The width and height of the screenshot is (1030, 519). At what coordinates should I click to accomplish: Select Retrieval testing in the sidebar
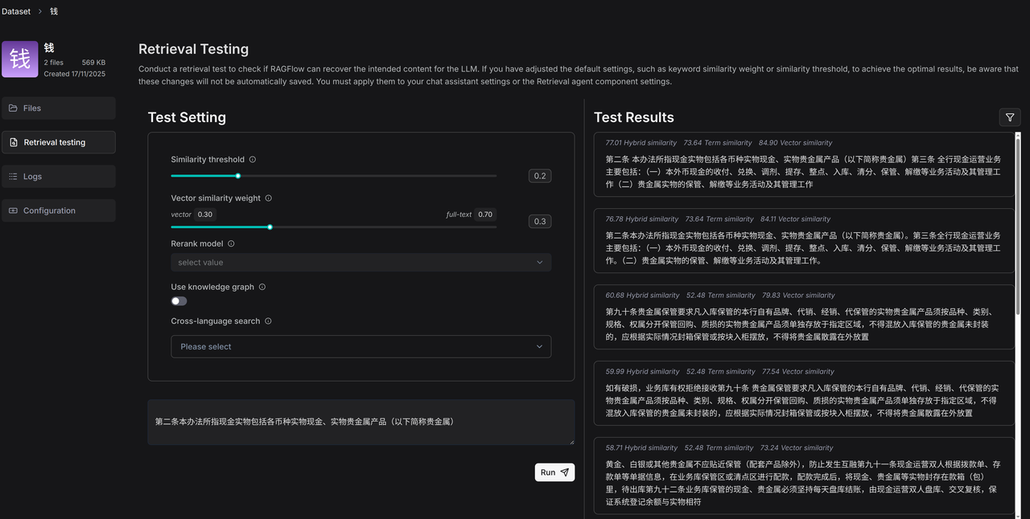click(x=58, y=142)
